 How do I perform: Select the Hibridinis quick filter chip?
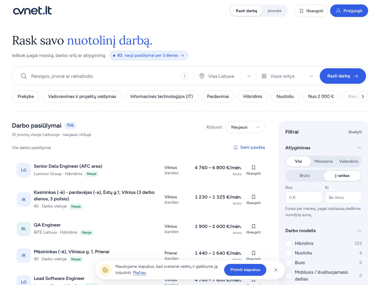click(x=253, y=96)
